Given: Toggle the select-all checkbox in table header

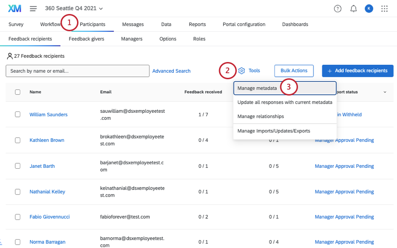Looking at the screenshot, I should pyautogui.click(x=18, y=92).
